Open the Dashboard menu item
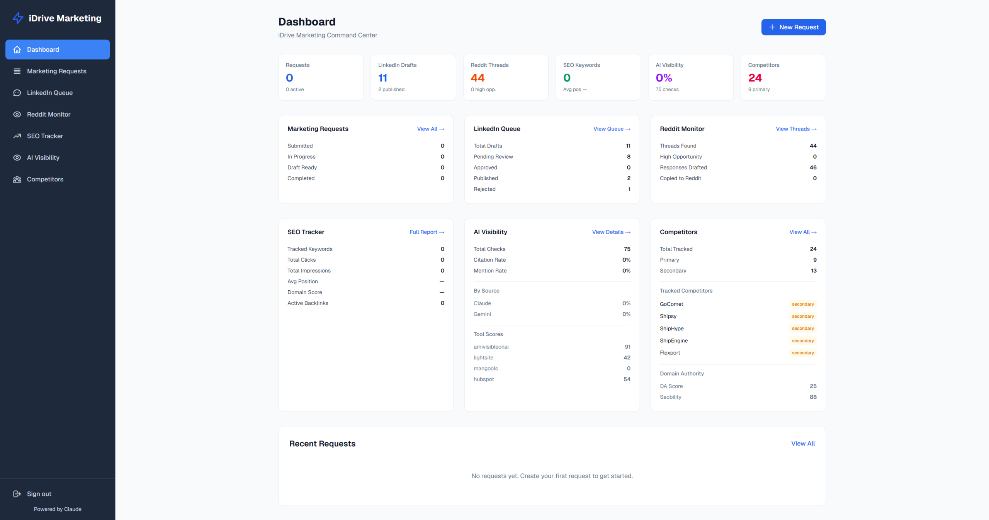The image size is (989, 520). (x=58, y=49)
